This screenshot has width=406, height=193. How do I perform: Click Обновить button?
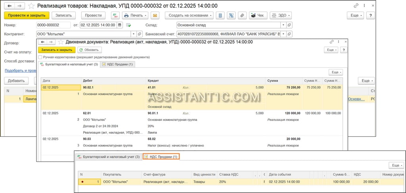click(90, 50)
